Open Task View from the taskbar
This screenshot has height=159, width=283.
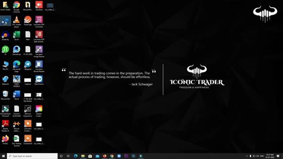[x=68, y=156]
